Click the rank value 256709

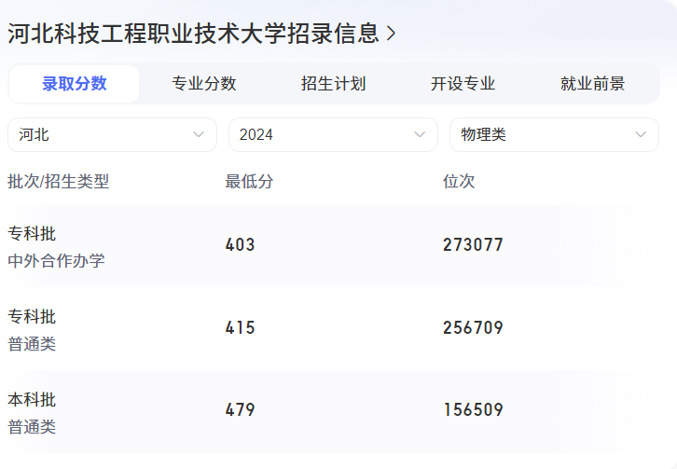coord(473,328)
